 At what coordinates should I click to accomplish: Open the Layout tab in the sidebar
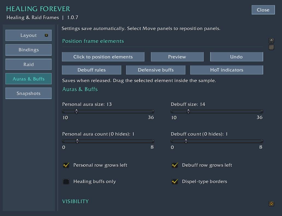[28, 35]
